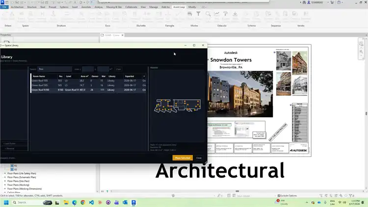
Task: Switch to the Massing & Site ribbon tab
Action: 114,7
